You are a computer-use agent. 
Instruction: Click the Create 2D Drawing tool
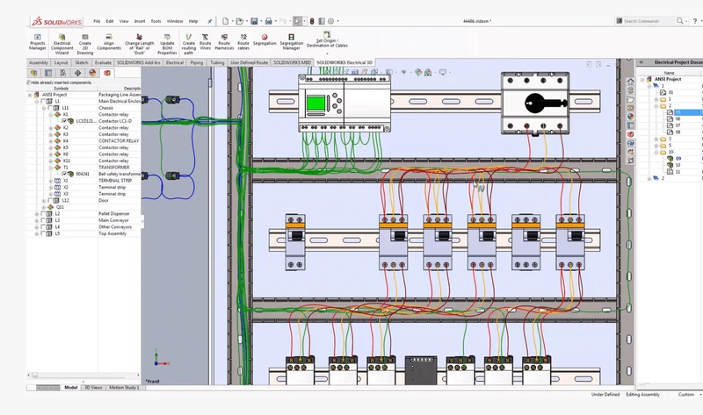tap(84, 39)
